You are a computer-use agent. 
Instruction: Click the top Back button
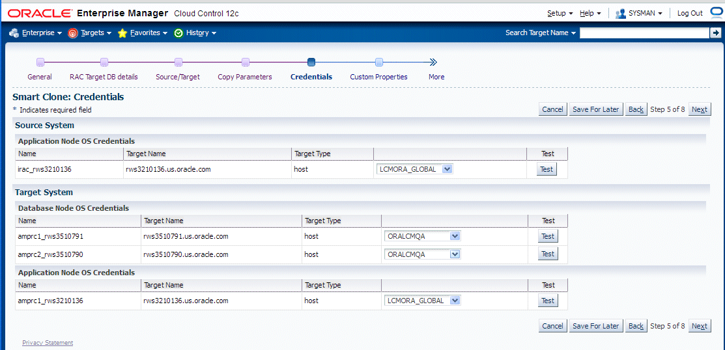pyautogui.click(x=636, y=109)
